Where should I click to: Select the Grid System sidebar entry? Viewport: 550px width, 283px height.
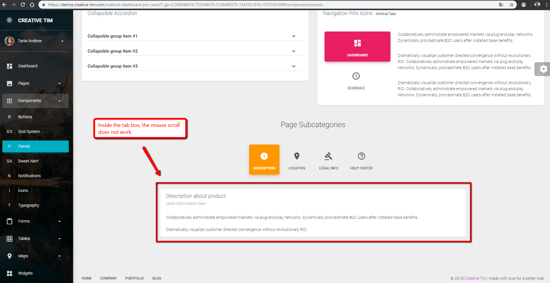[29, 131]
